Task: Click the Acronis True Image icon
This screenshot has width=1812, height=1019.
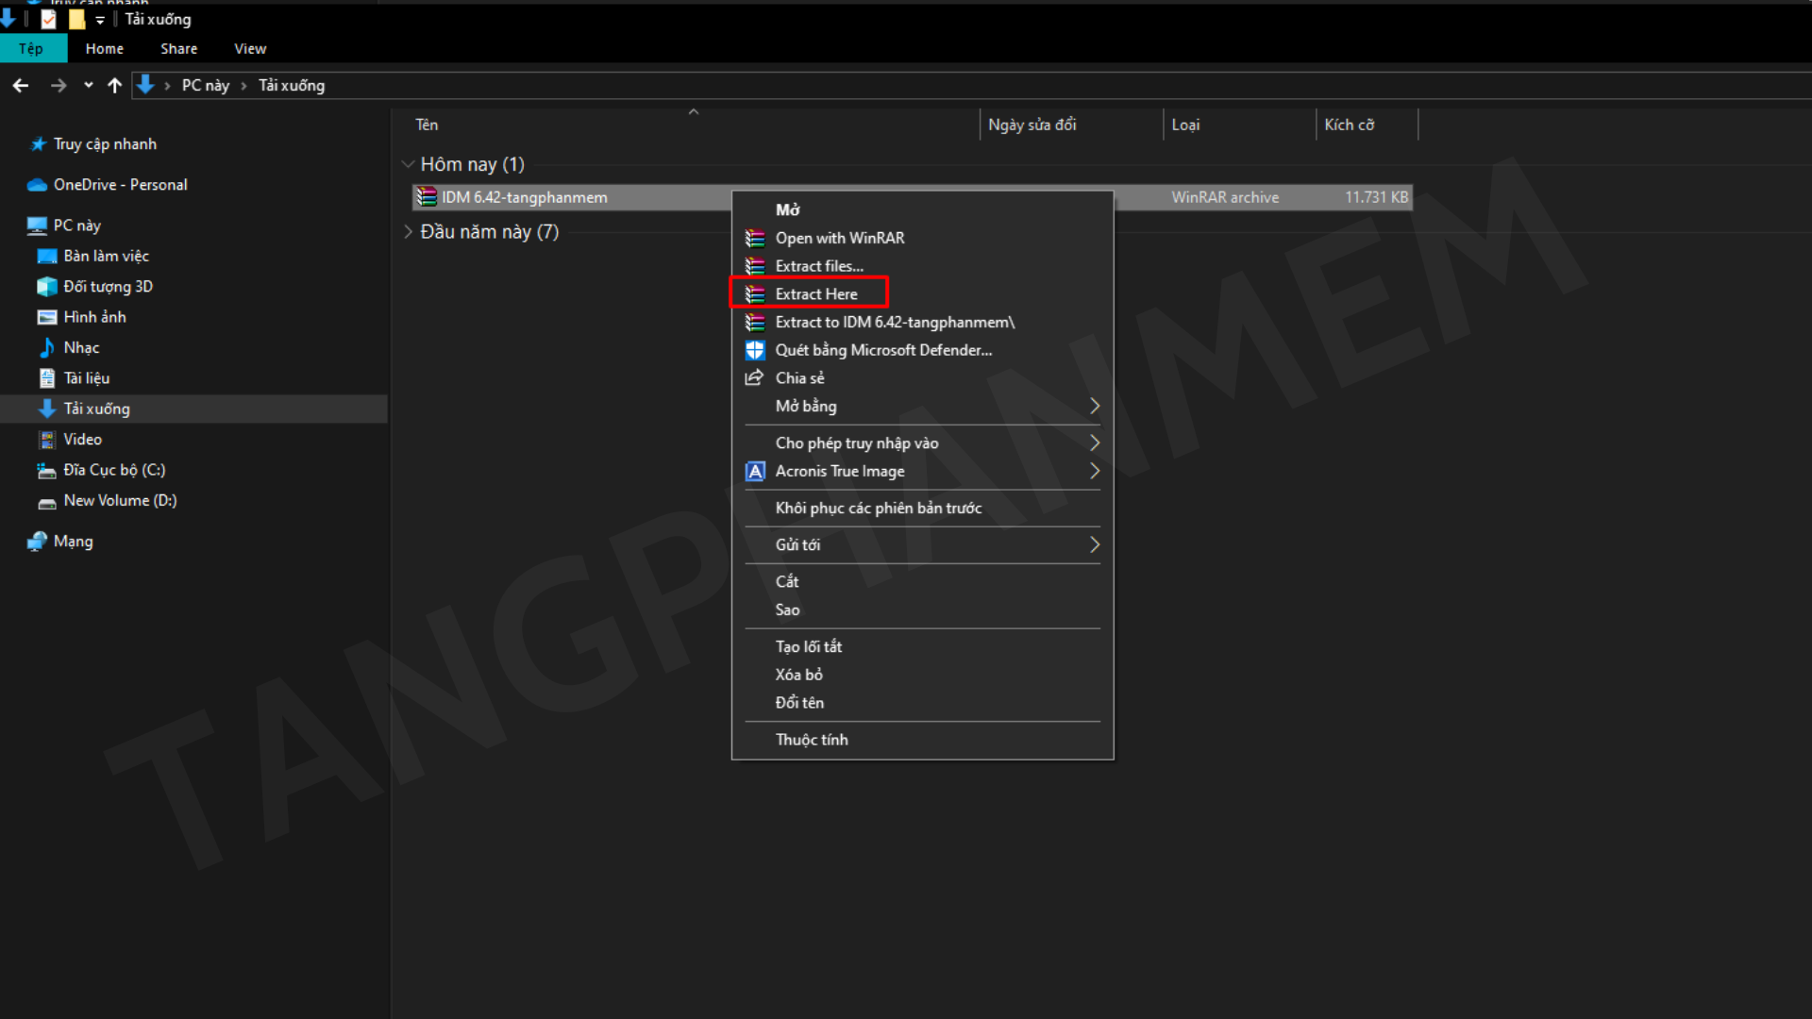Action: pos(755,471)
